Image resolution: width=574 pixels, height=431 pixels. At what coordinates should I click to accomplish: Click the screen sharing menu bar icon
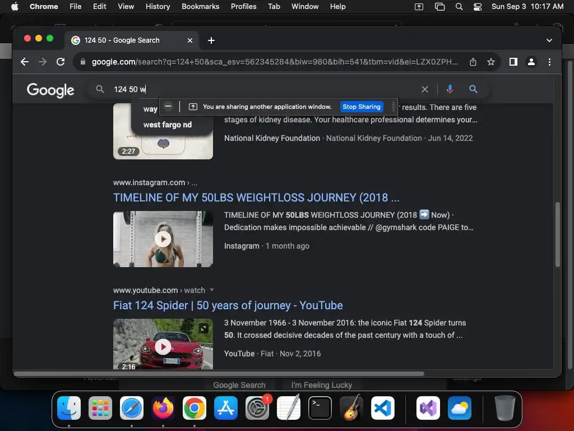(419, 7)
